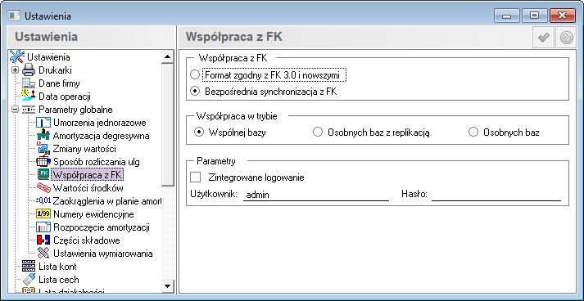Image resolution: width=584 pixels, height=301 pixels.
Task: Click the Wartości środków red icon
Action: click(43, 187)
